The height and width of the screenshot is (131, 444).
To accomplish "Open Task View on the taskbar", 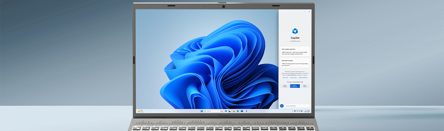I will (229, 111).
